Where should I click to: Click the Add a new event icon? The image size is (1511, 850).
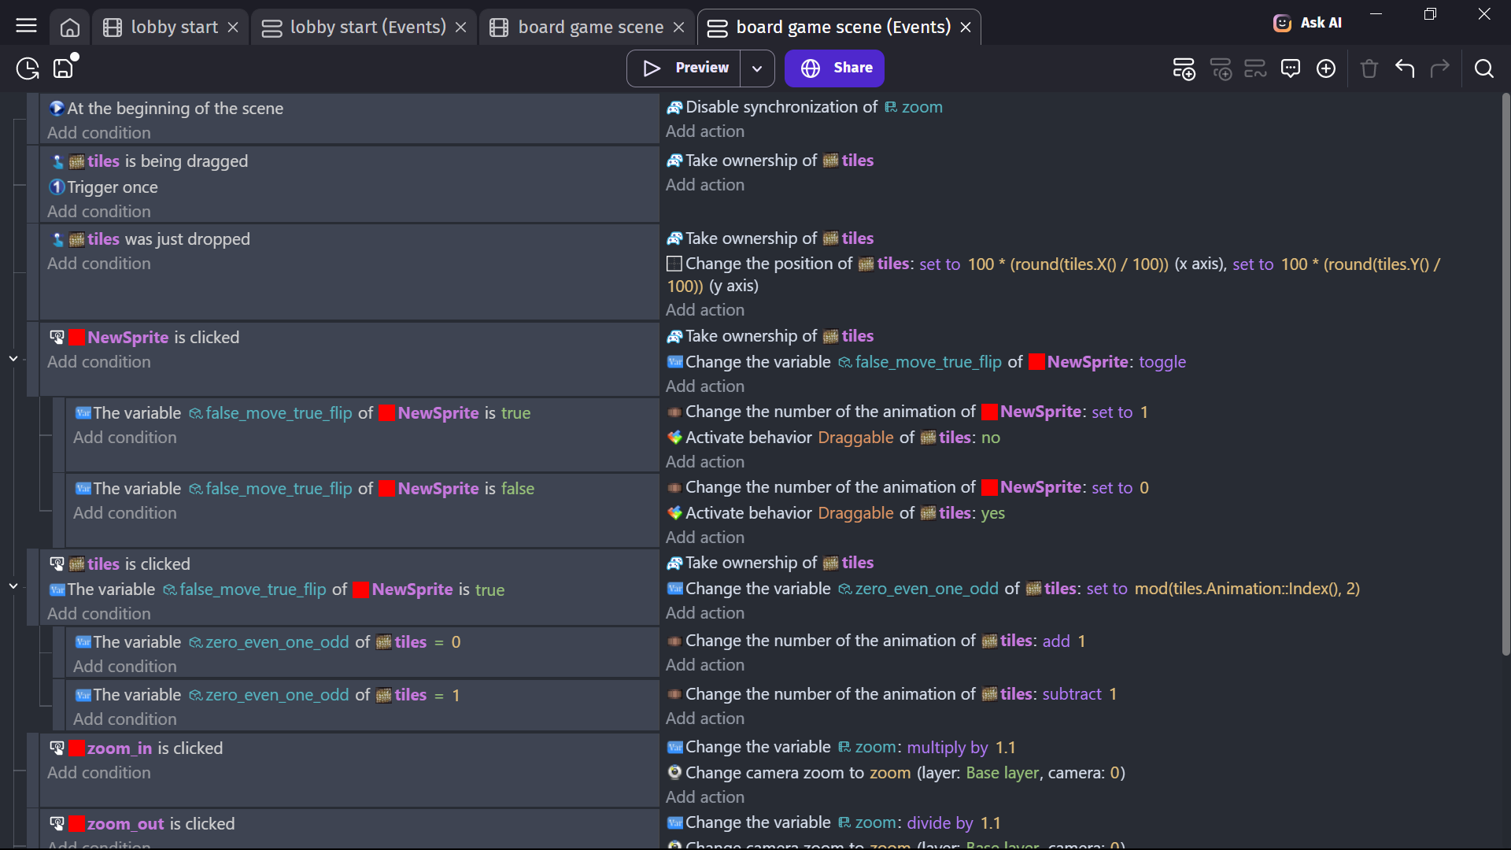1184,69
